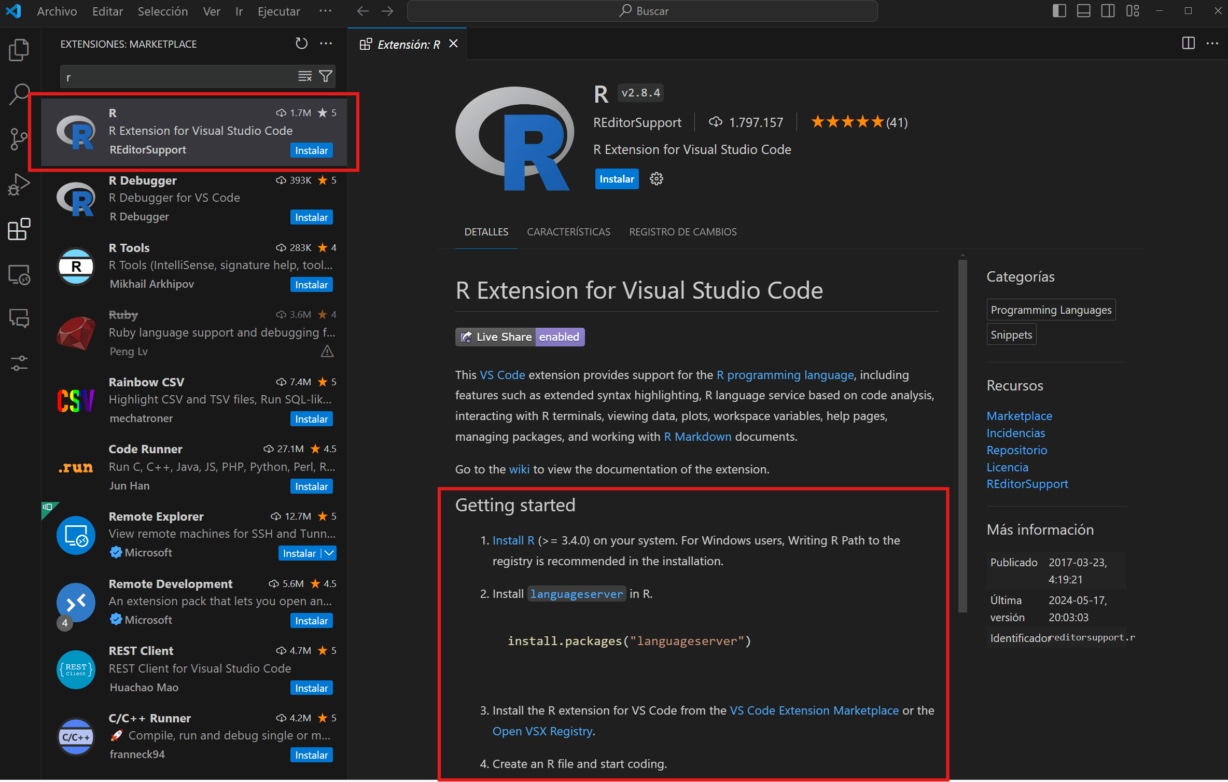1228x782 pixels.
Task: Open the VS Code logo menu
Action: 14,11
